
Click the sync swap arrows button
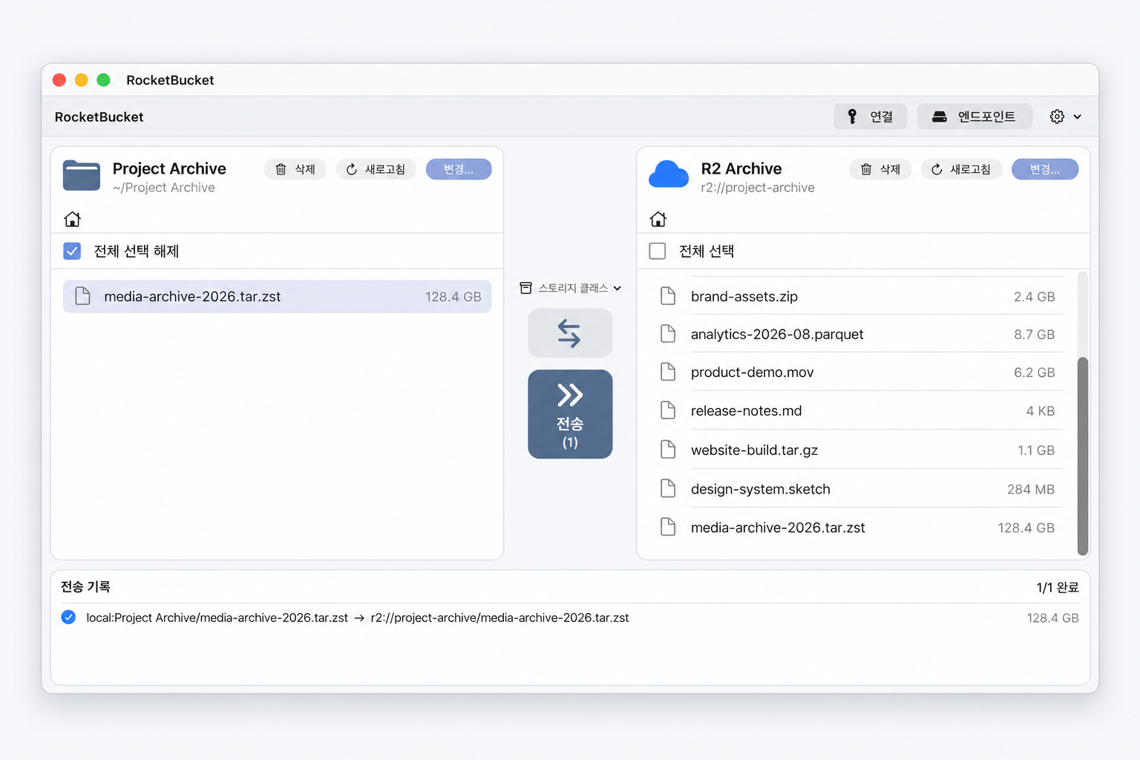[x=570, y=333]
